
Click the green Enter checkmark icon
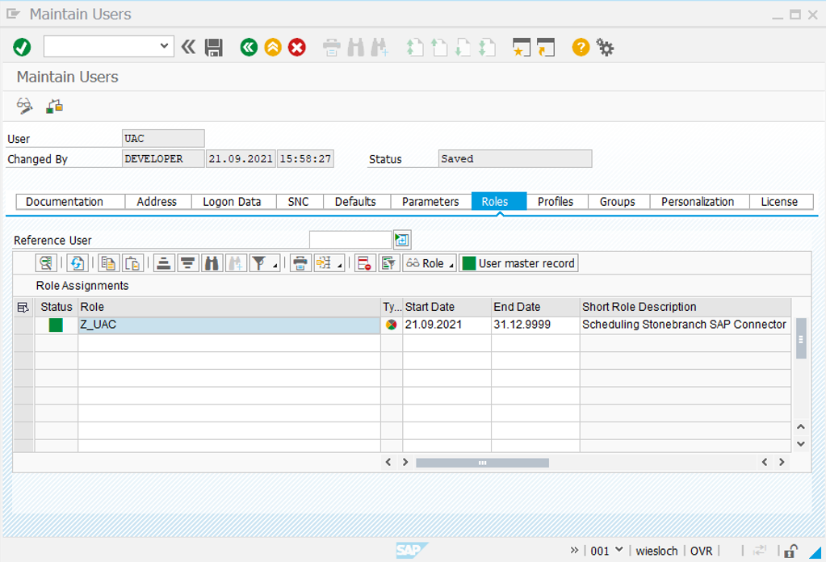click(x=22, y=48)
